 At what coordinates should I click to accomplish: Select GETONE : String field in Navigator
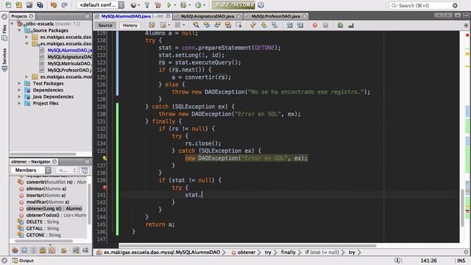click(43, 235)
